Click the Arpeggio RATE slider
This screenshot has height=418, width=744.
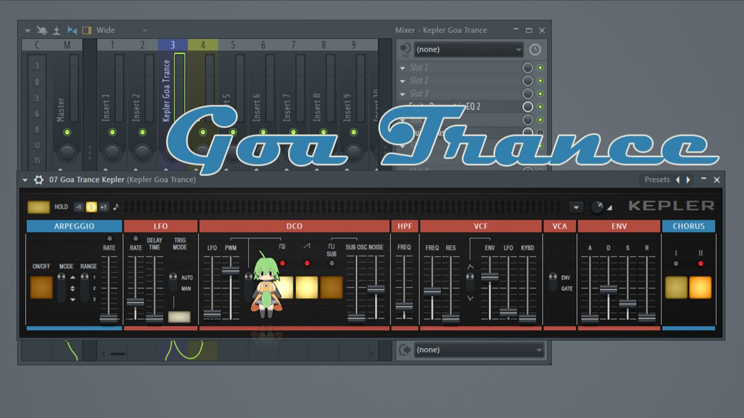coord(109,318)
